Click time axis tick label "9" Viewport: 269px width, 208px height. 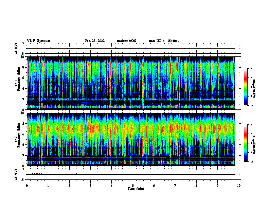click(217, 186)
